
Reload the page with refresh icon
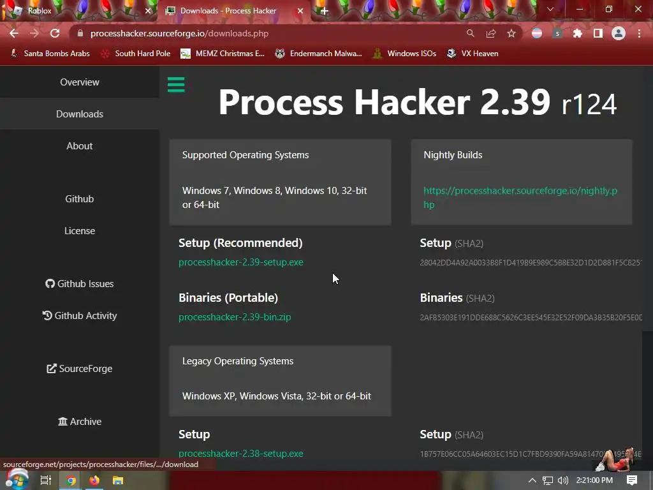(55, 33)
